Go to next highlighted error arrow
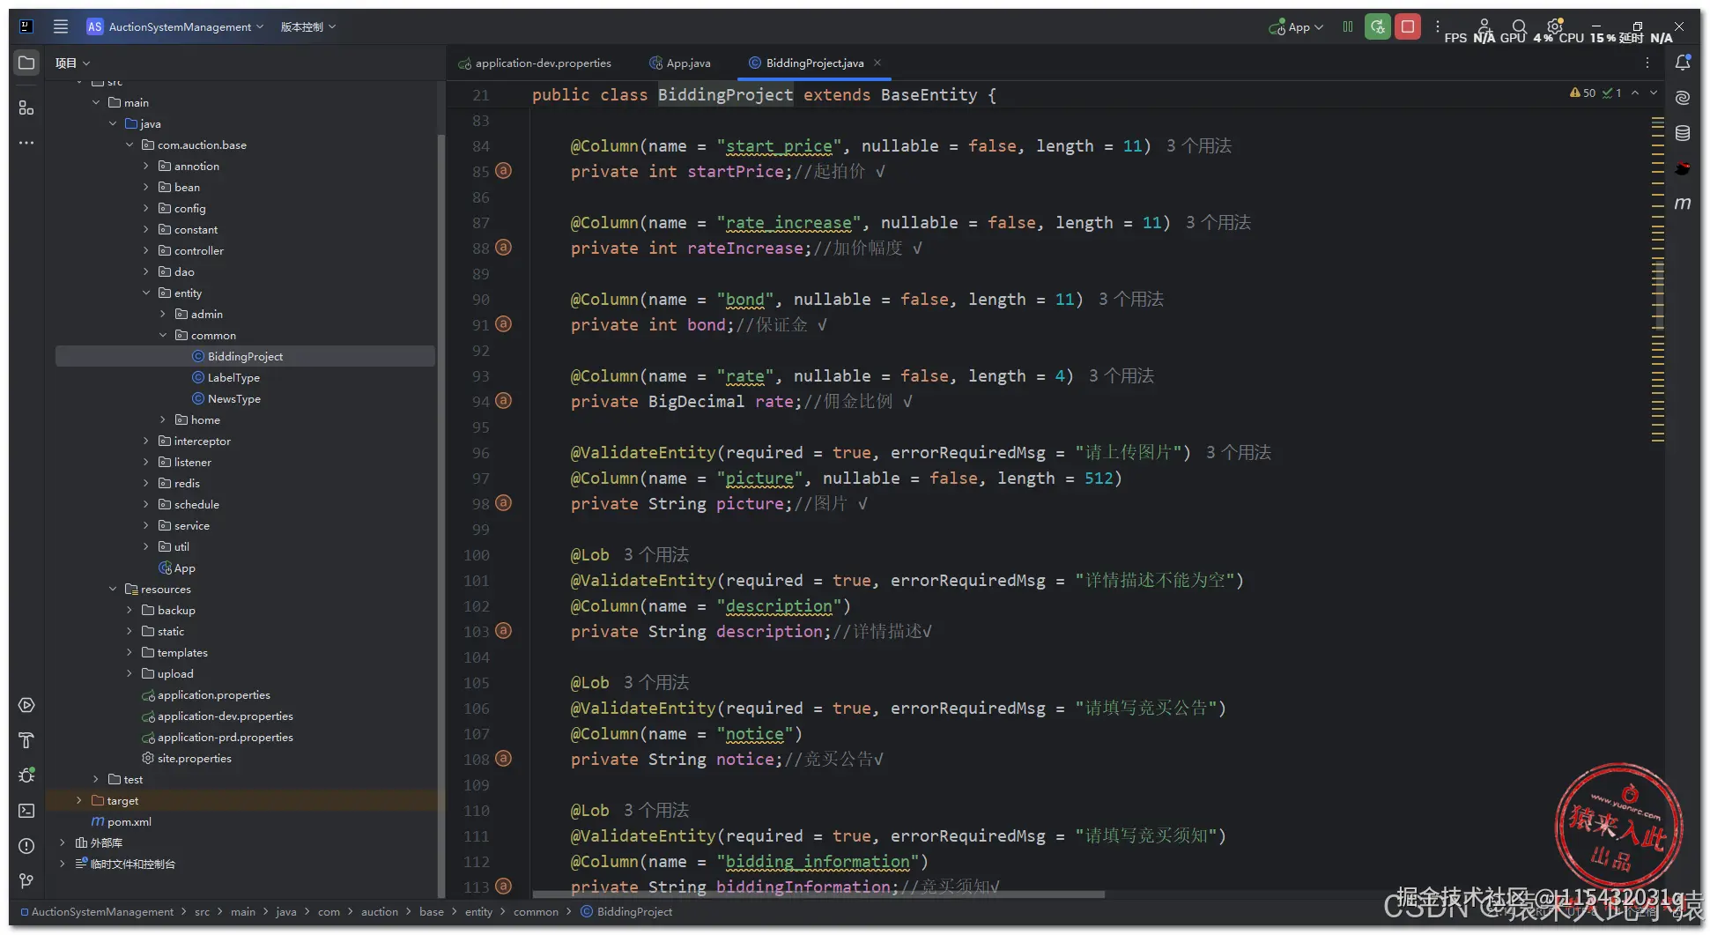 click(1654, 93)
